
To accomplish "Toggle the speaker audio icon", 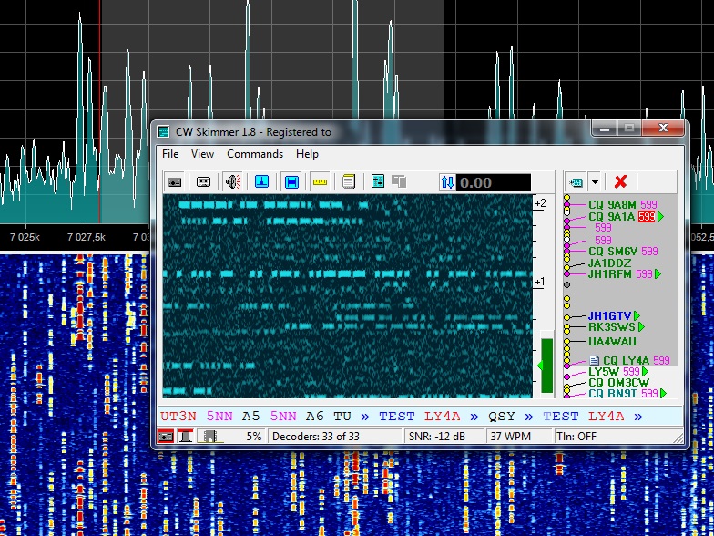I will (x=233, y=182).
